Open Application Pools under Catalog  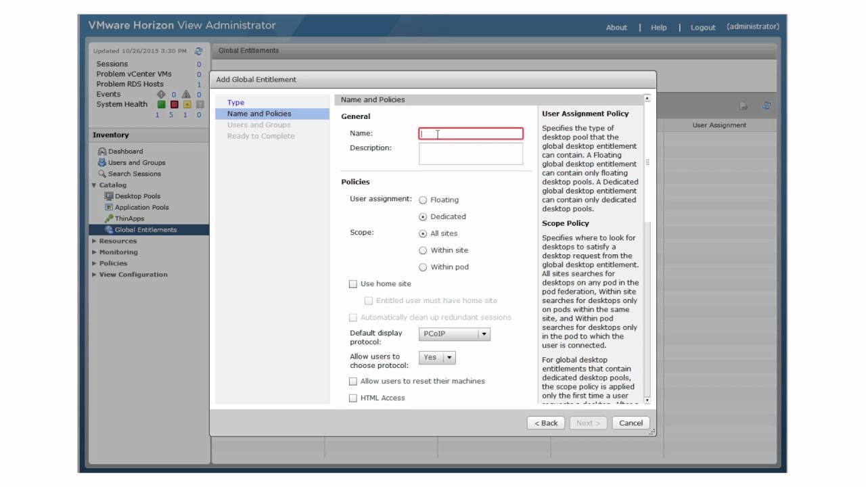click(142, 208)
